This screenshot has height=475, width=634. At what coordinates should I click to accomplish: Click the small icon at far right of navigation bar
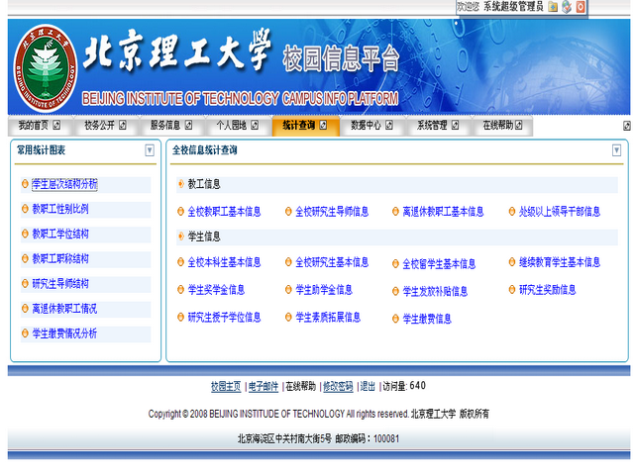tap(626, 126)
